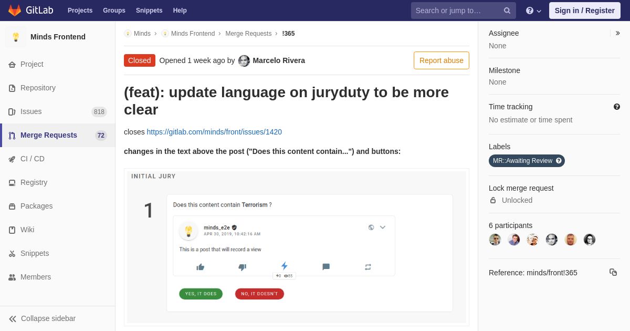Open the jury duty screenshot image
Screen dimensions: 630x331
point(297,247)
